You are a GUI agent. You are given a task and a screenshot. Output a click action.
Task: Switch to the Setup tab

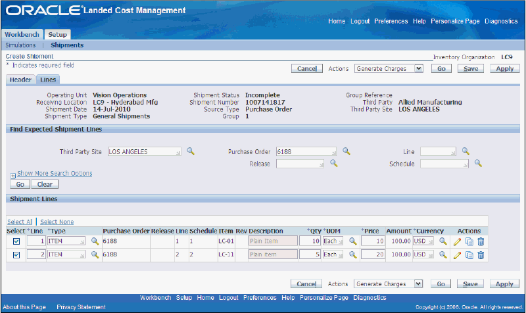[x=57, y=34]
